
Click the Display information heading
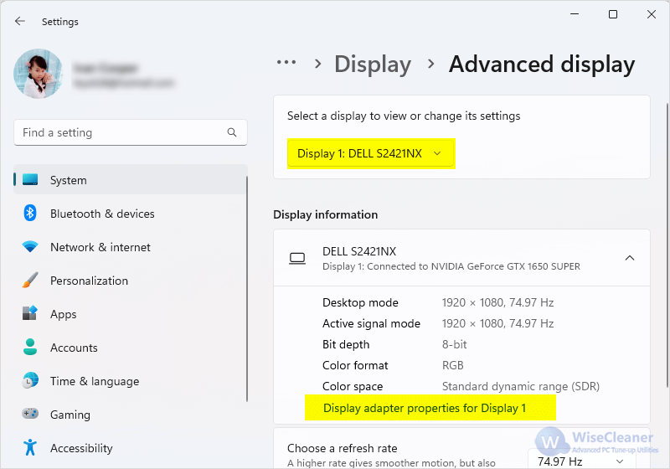[325, 214]
